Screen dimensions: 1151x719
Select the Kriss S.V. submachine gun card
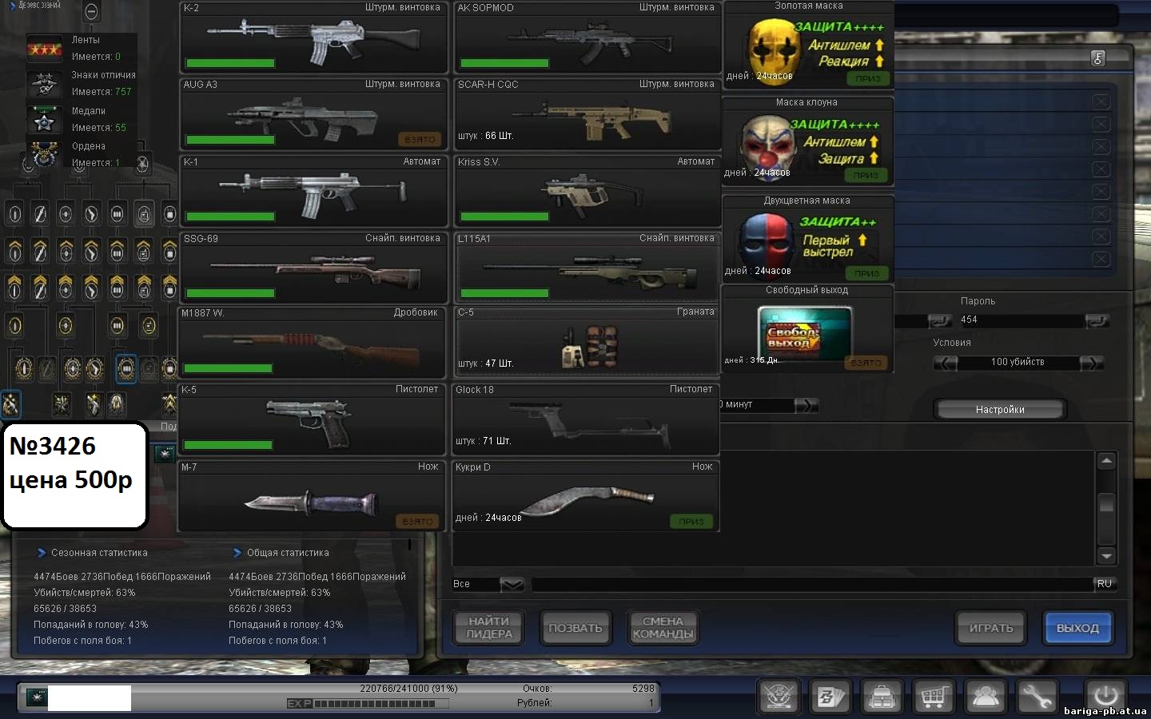click(x=587, y=192)
